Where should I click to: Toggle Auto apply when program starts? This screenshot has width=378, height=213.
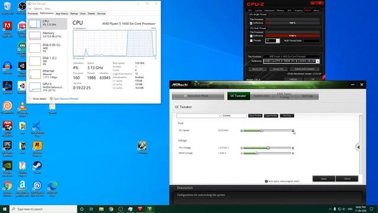[266, 181]
